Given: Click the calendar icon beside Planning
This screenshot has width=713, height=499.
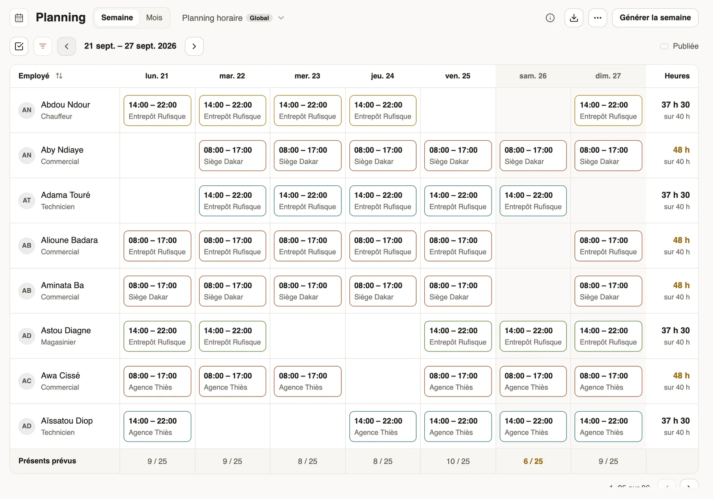Looking at the screenshot, I should pyautogui.click(x=19, y=18).
